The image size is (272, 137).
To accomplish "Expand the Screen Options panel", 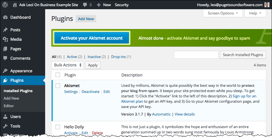I will 223,13.
